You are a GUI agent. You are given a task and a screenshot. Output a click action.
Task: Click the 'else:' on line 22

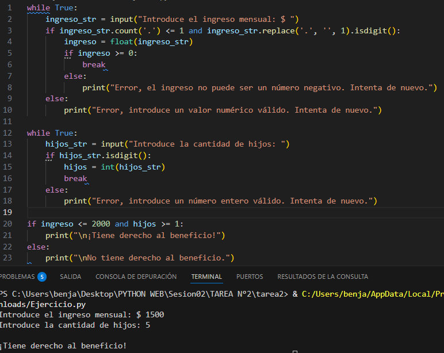click(x=38, y=247)
